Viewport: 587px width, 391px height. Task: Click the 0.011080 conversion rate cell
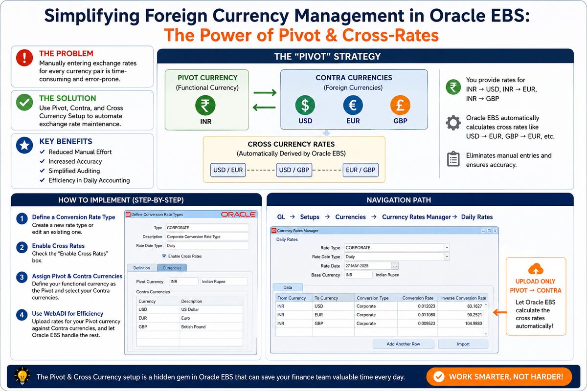[417, 315]
